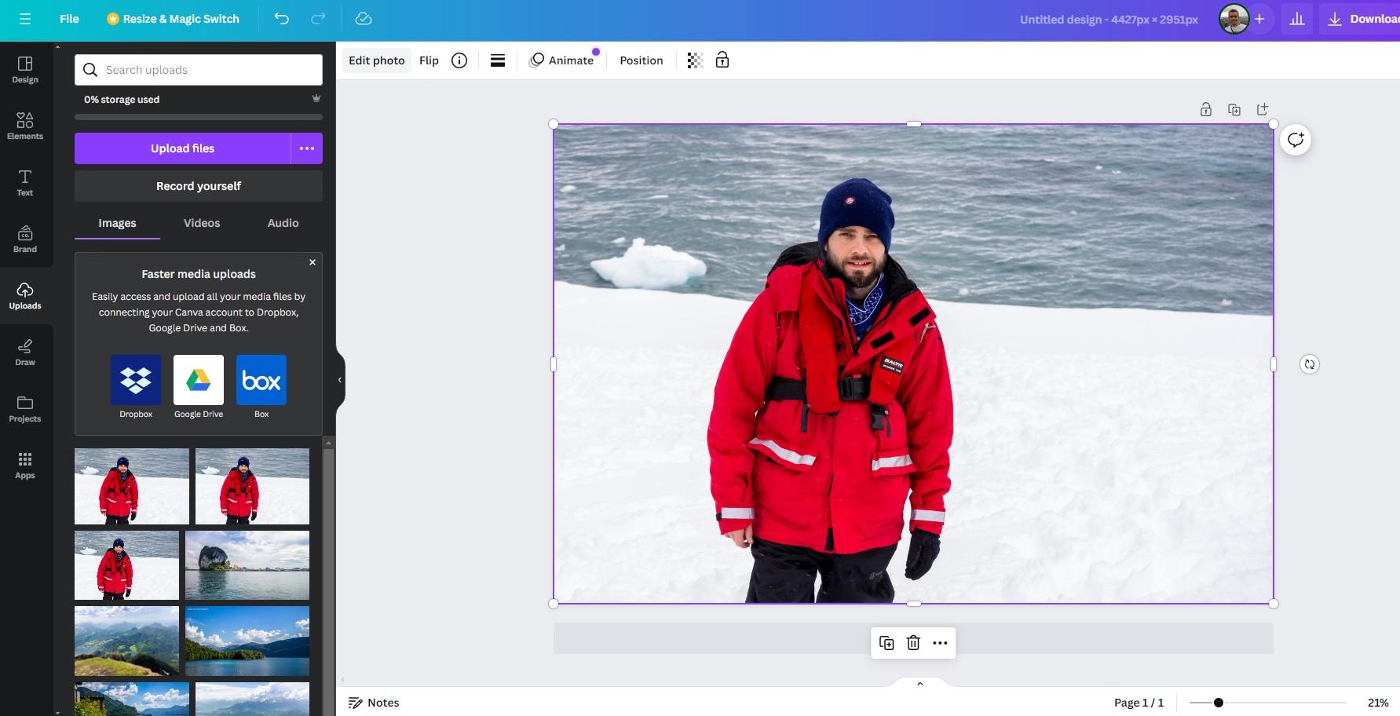Open the main hamburger menu

click(25, 19)
